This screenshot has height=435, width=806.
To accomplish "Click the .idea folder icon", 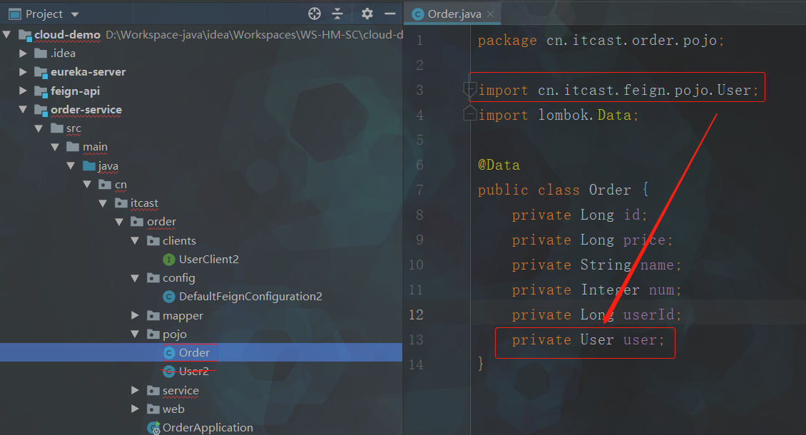I will pos(41,53).
